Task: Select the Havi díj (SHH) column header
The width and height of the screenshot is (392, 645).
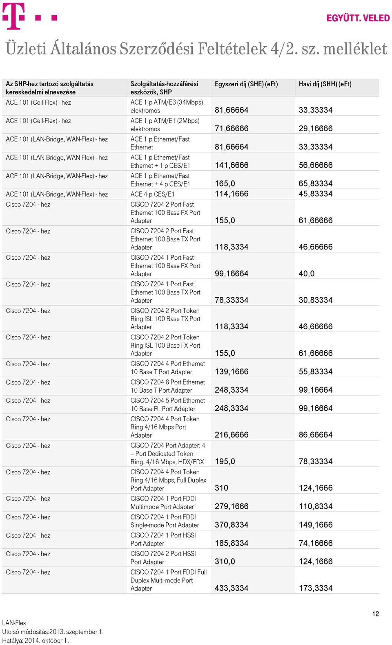Action: click(325, 84)
